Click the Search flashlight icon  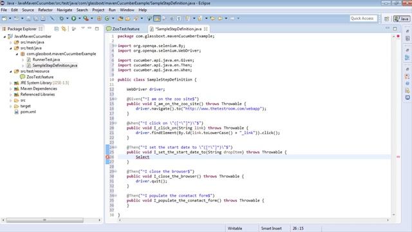136,19
